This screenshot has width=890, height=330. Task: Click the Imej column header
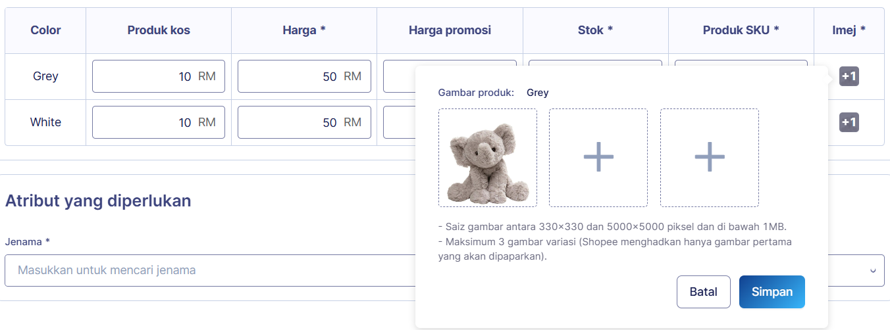click(x=849, y=30)
